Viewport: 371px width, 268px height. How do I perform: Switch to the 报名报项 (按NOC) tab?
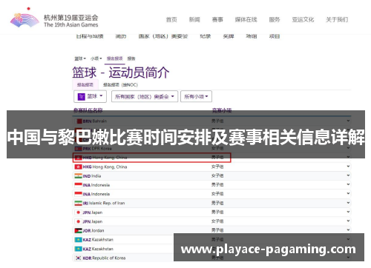[x=120, y=84]
